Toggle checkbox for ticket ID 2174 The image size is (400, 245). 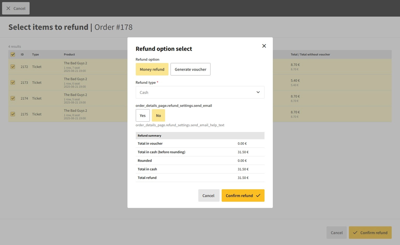coord(13,98)
